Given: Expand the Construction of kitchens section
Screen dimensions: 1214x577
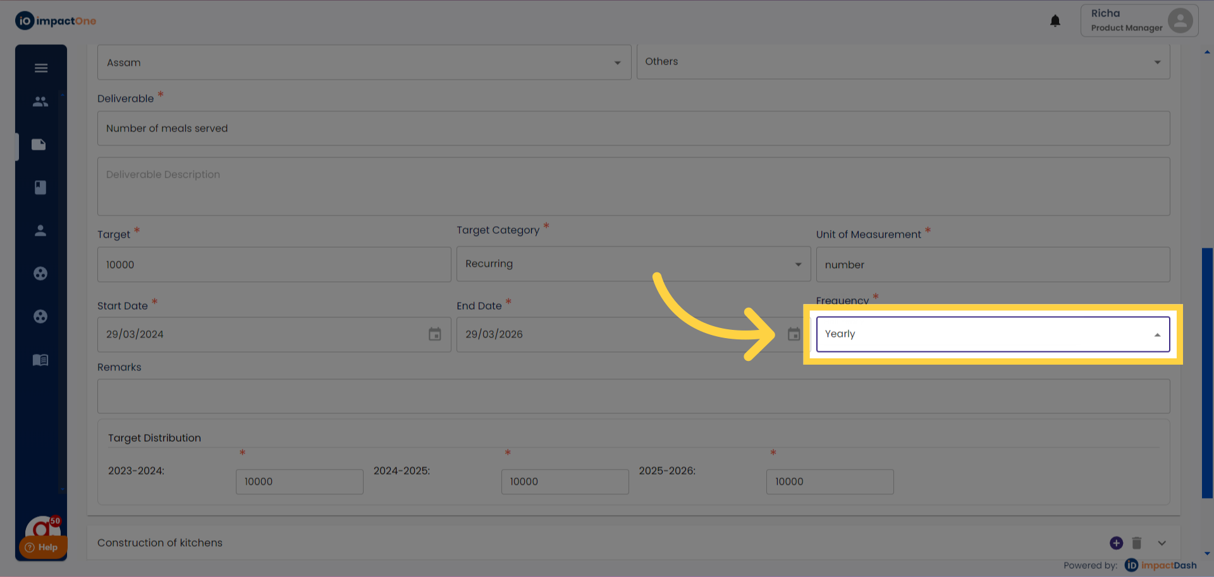Looking at the screenshot, I should [x=1162, y=543].
